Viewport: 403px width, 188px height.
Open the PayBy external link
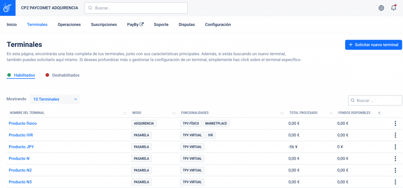point(135,25)
